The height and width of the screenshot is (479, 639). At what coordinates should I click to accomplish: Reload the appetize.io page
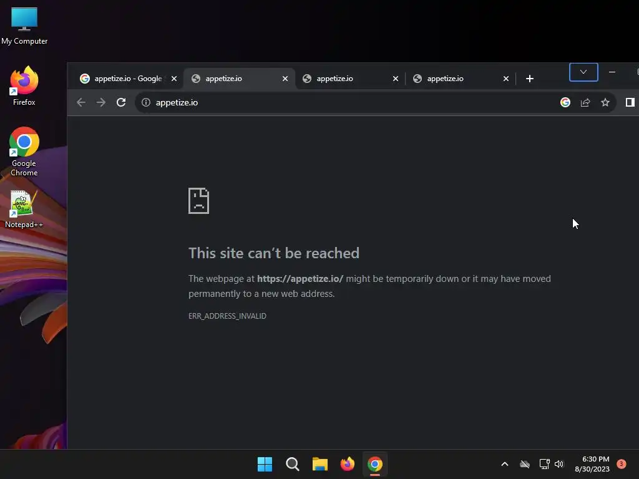pyautogui.click(x=121, y=102)
